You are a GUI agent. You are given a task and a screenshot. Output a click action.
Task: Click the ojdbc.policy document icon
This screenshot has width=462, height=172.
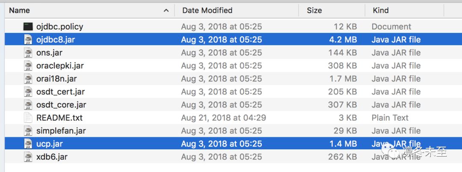[28, 27]
